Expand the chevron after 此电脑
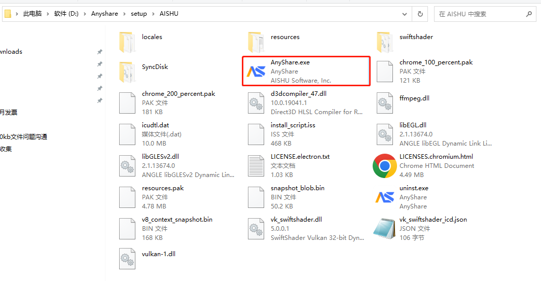Screen dimensions: 541x281 [48, 14]
